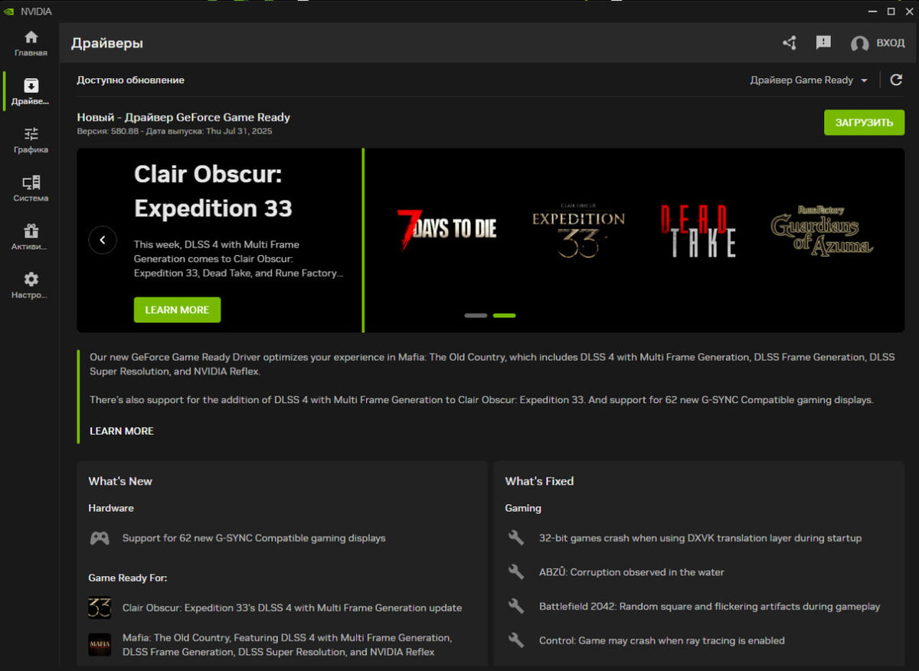
Task: Click the Mafia game thumbnail icon
Action: 100,644
